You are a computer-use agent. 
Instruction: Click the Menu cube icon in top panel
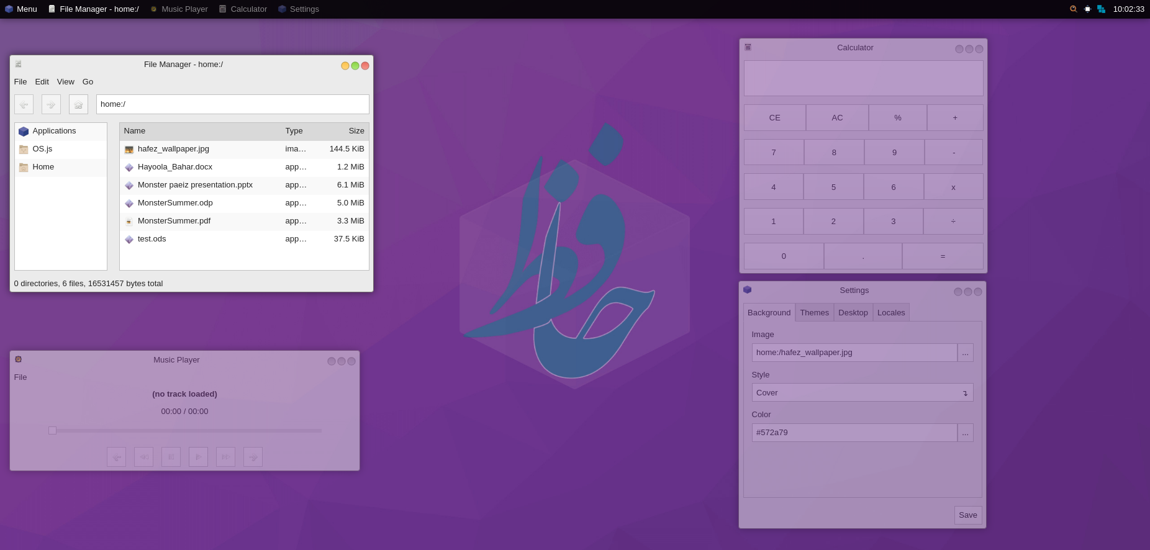(9, 9)
